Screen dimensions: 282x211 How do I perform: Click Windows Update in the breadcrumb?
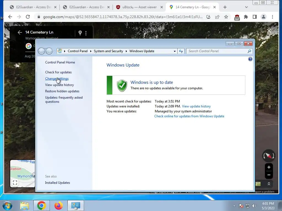pyautogui.click(x=142, y=51)
